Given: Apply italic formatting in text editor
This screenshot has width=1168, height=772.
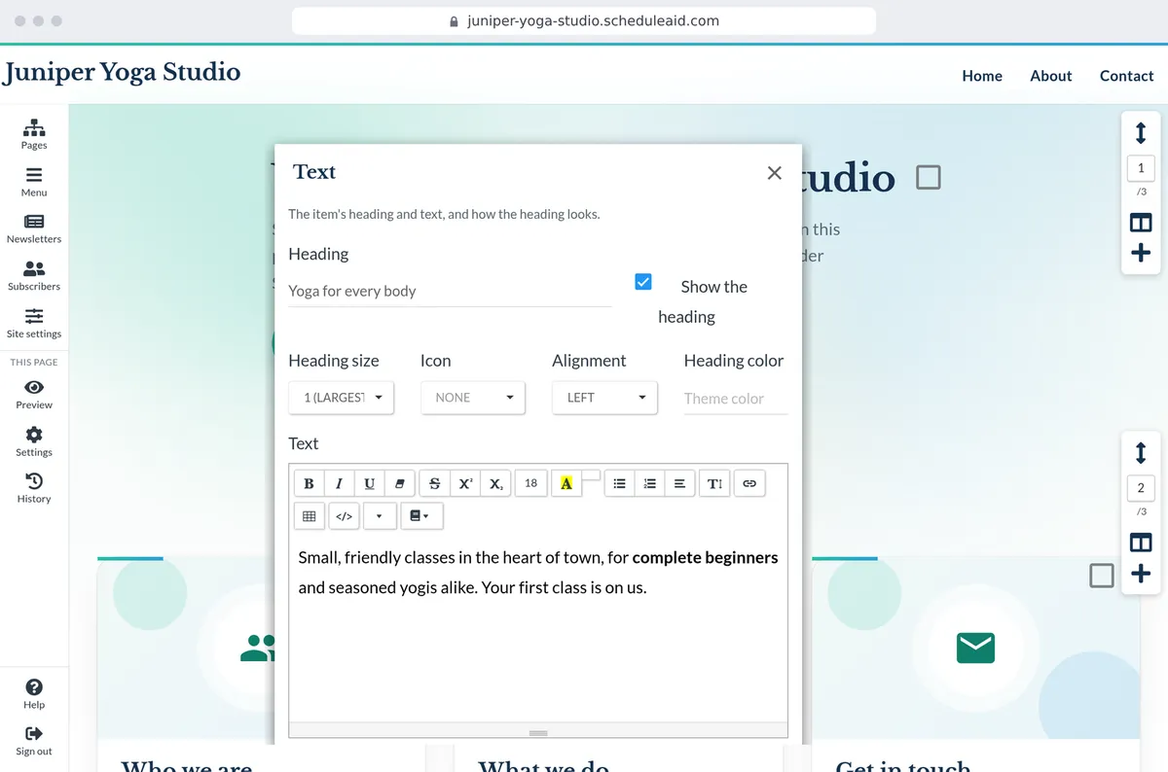Looking at the screenshot, I should point(339,483).
